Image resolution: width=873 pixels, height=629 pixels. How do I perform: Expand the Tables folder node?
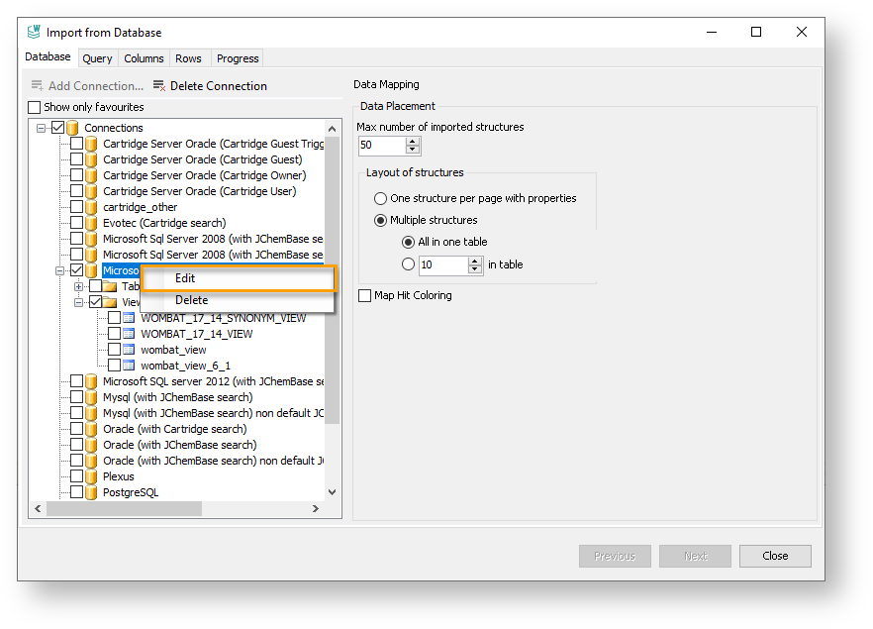pos(79,286)
